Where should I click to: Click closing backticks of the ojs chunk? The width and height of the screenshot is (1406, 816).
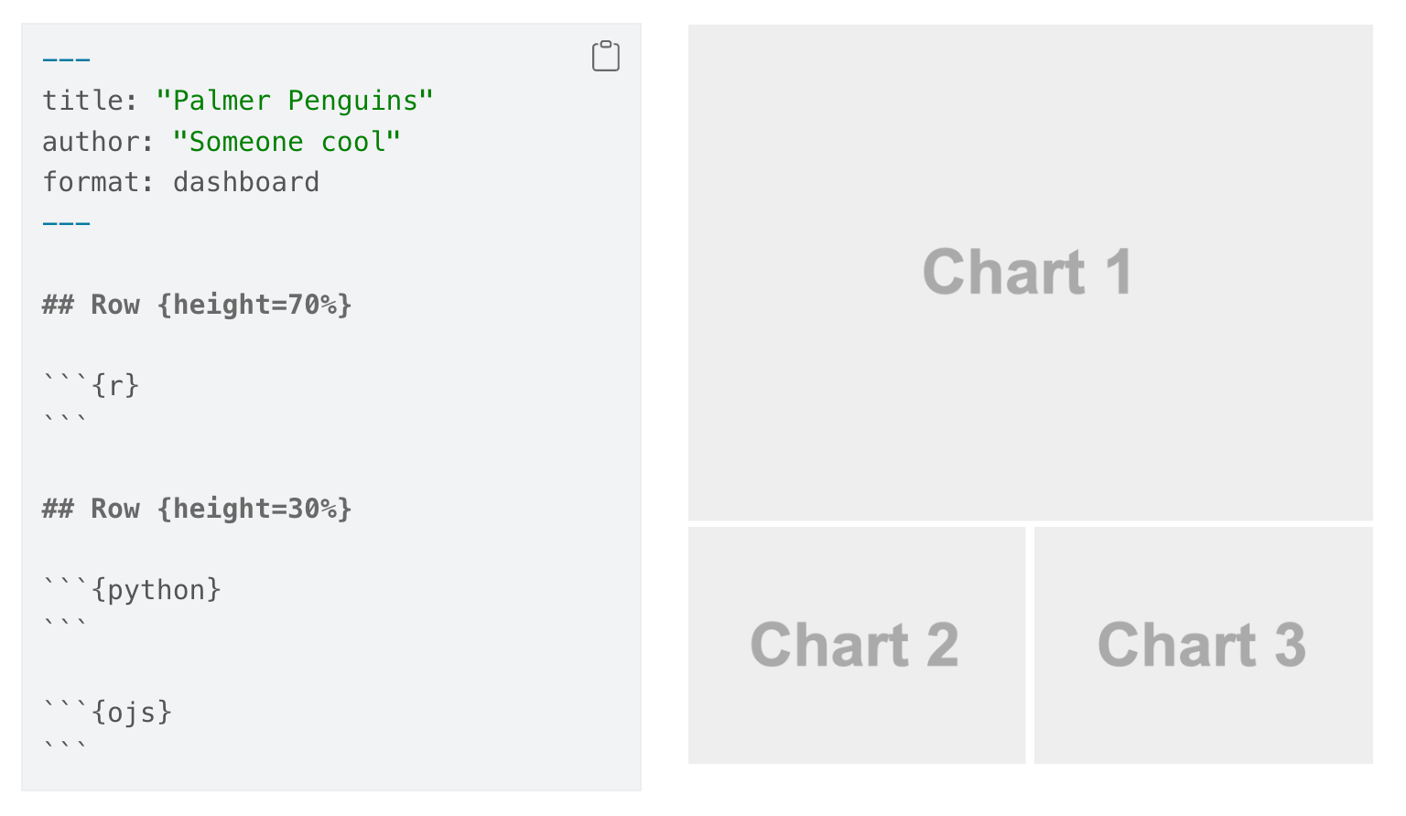(x=65, y=746)
